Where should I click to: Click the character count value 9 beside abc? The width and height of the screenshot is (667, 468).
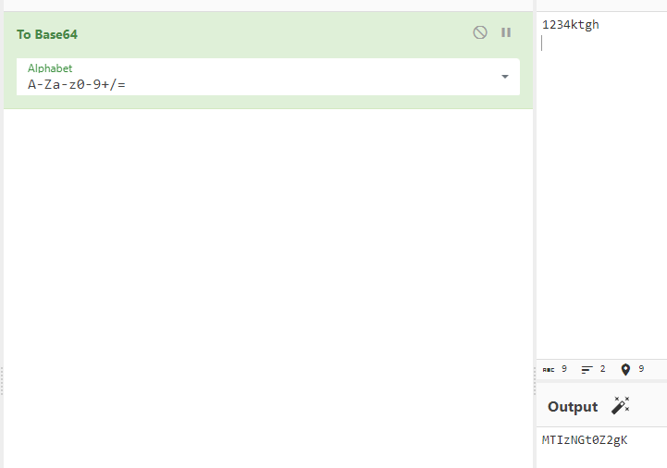(x=564, y=369)
